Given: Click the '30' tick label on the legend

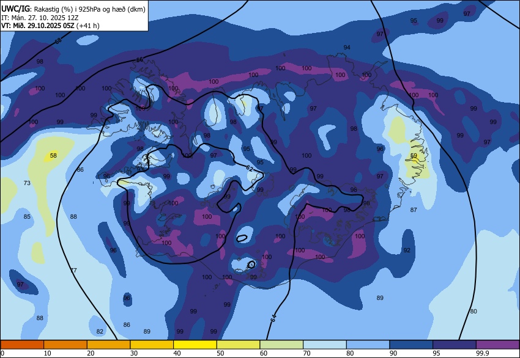Looking at the screenshot, I should coord(133,353).
